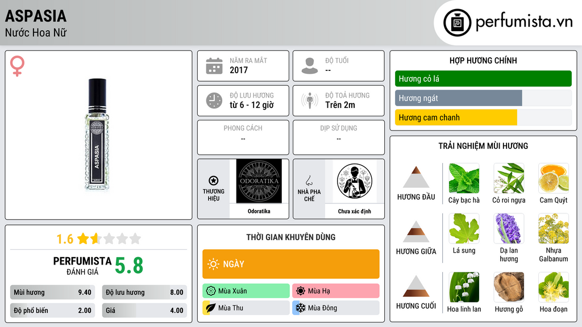Click the Mùa Đông snowflake icon
Image resolution: width=582 pixels, height=327 pixels.
click(300, 308)
